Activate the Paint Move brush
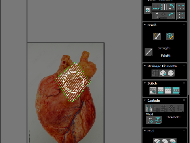Image resolution: width=190 pixels, height=143 pixels. 157,36
